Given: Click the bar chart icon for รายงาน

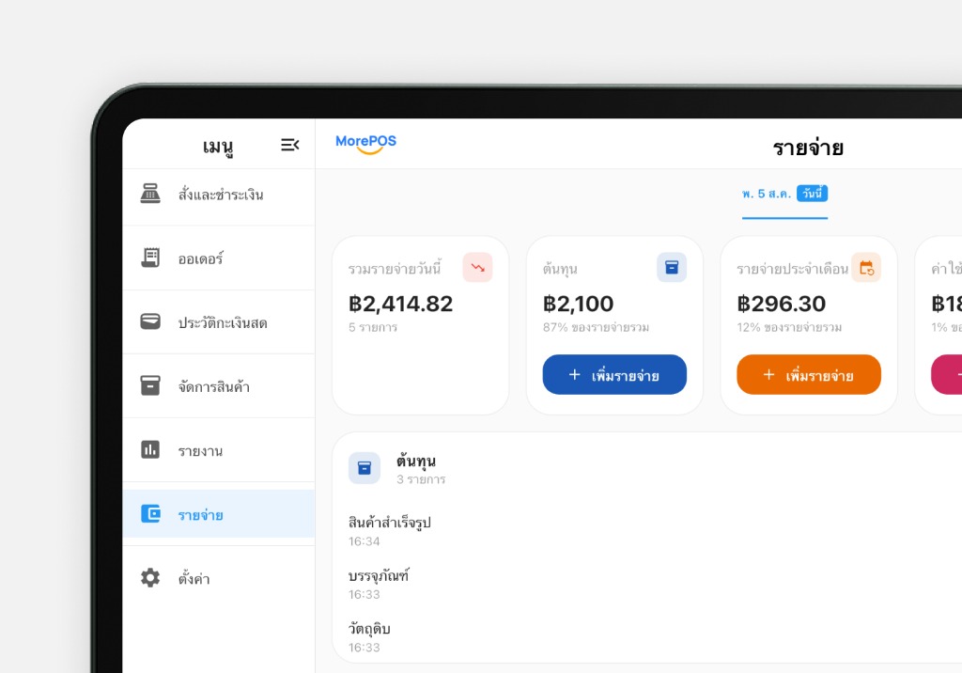Looking at the screenshot, I should tap(150, 449).
